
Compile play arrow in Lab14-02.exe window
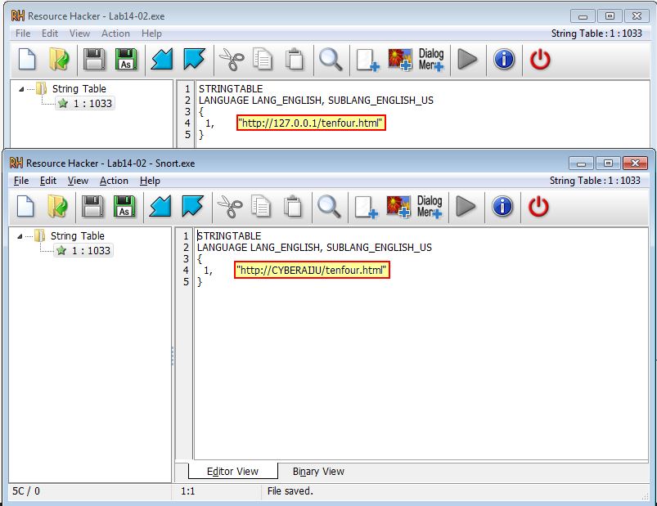pos(467,60)
